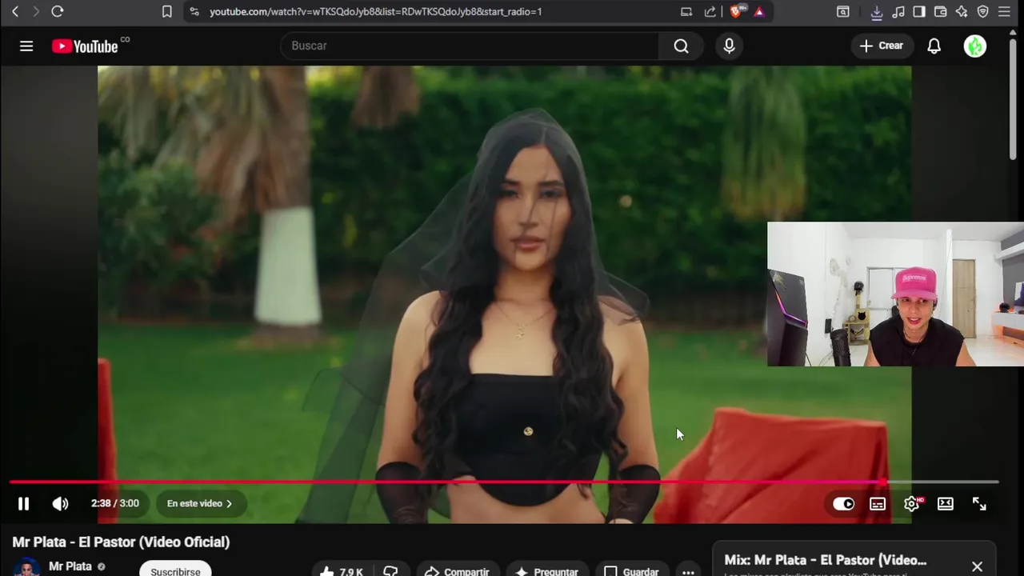Turn on subtitles in the player
This screenshot has height=576, width=1024.
pos(878,504)
